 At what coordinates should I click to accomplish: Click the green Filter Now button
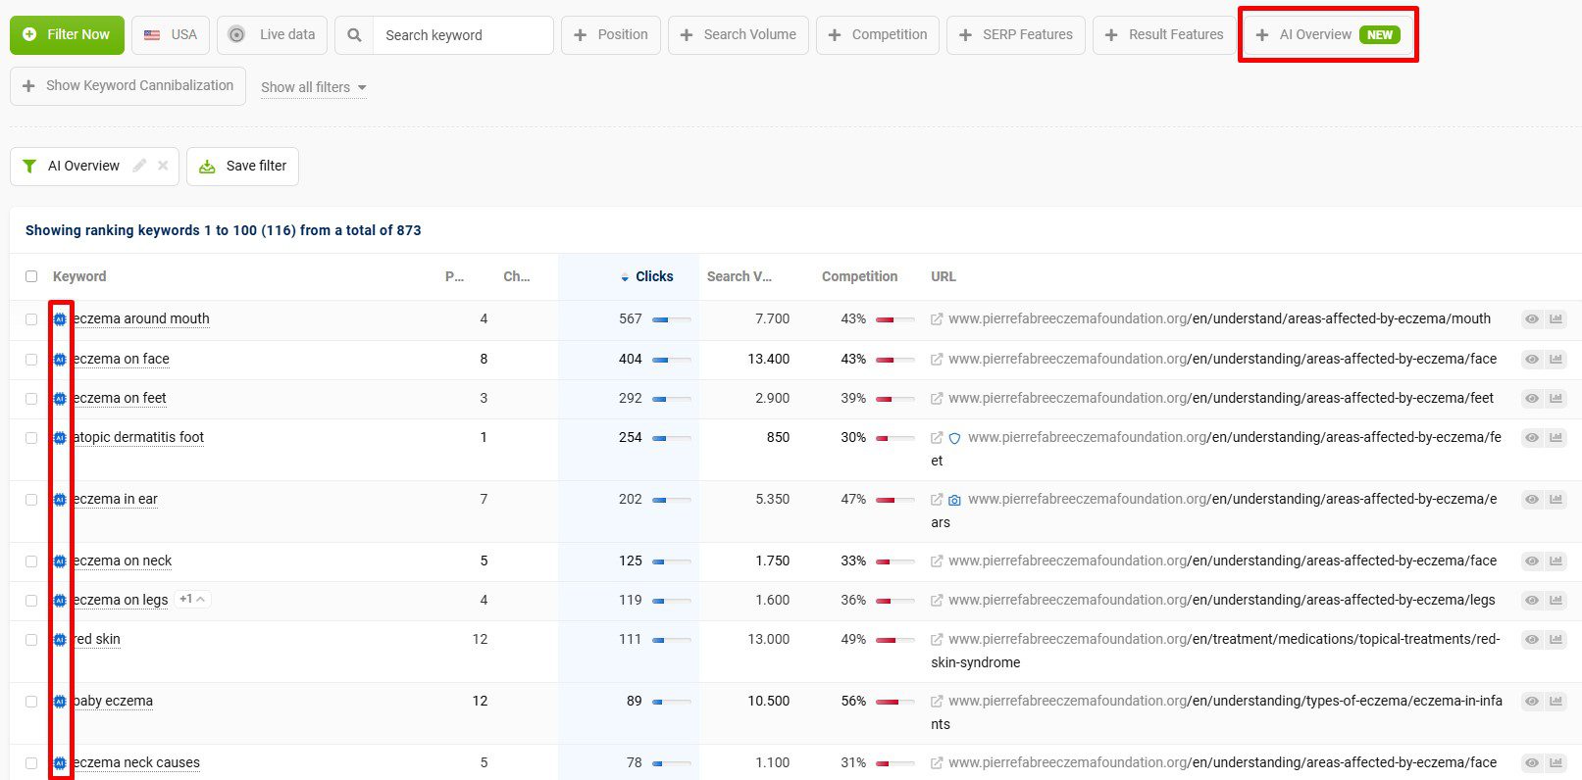coord(67,35)
